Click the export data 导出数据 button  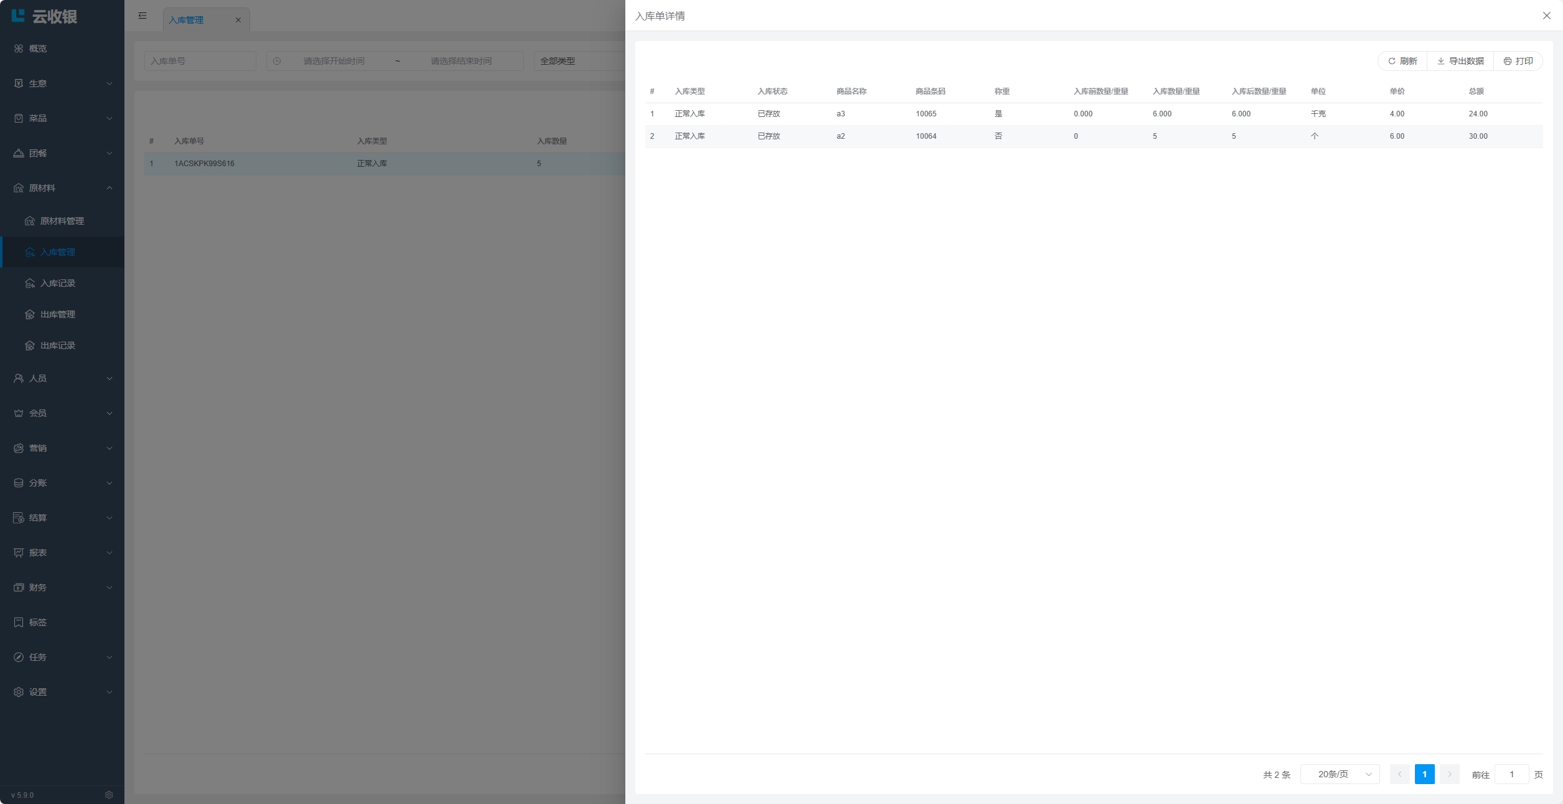pyautogui.click(x=1460, y=61)
